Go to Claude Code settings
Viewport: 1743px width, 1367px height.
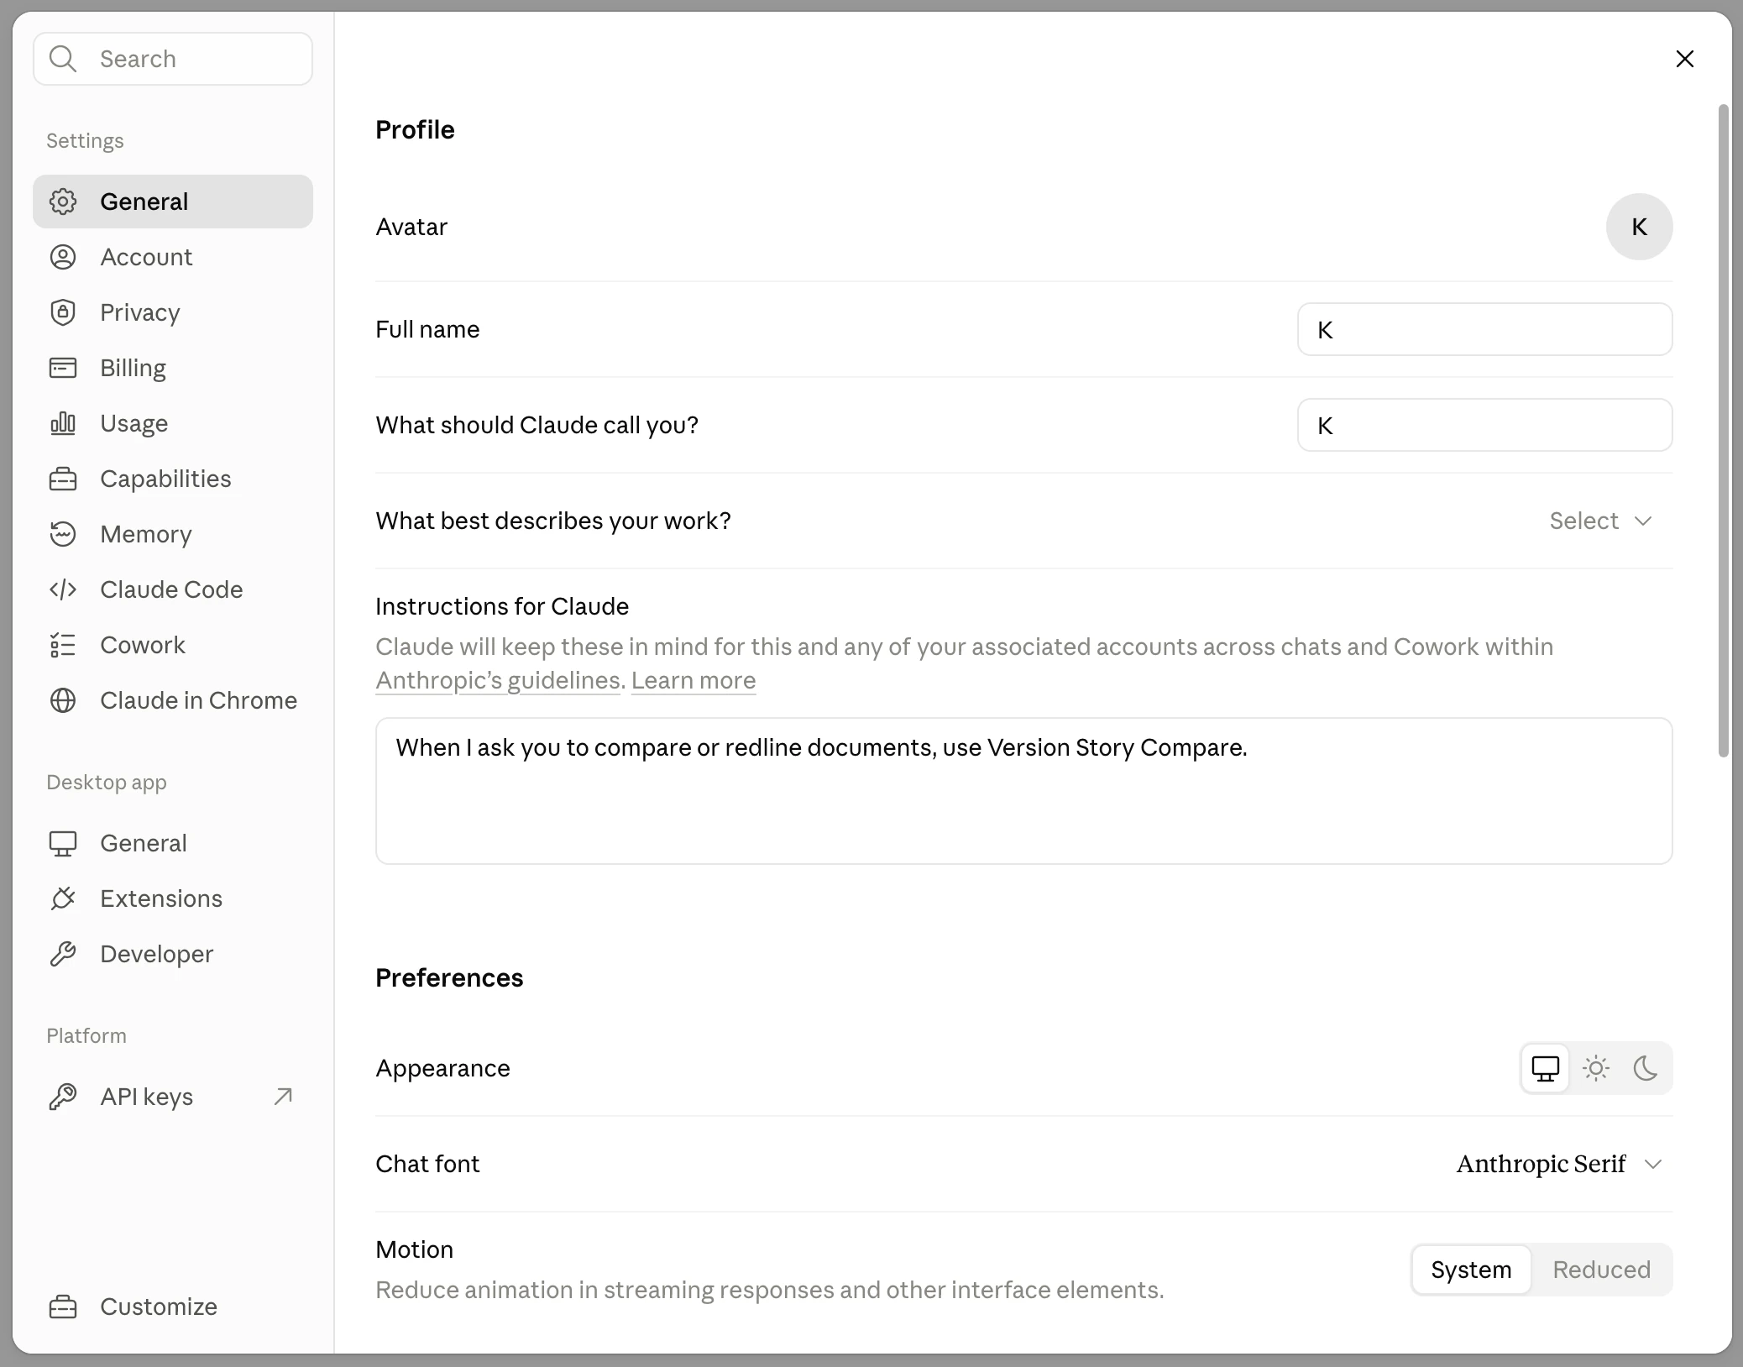[173, 589]
